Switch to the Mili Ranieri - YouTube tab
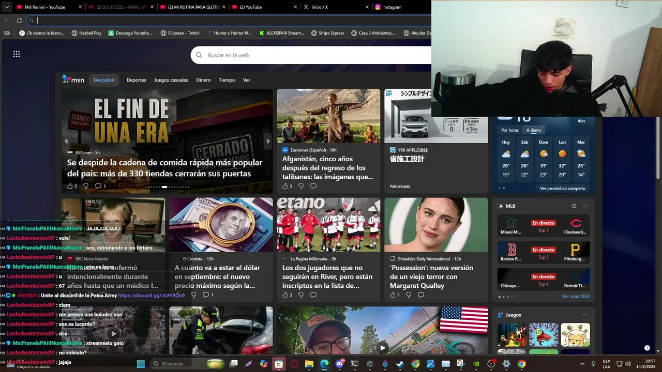 click(x=49, y=7)
